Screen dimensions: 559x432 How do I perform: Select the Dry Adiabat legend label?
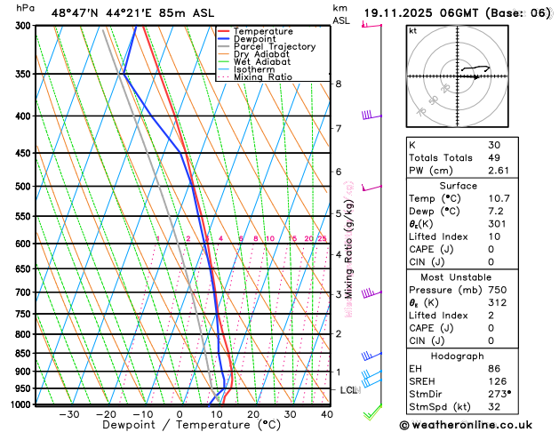tap(261, 54)
